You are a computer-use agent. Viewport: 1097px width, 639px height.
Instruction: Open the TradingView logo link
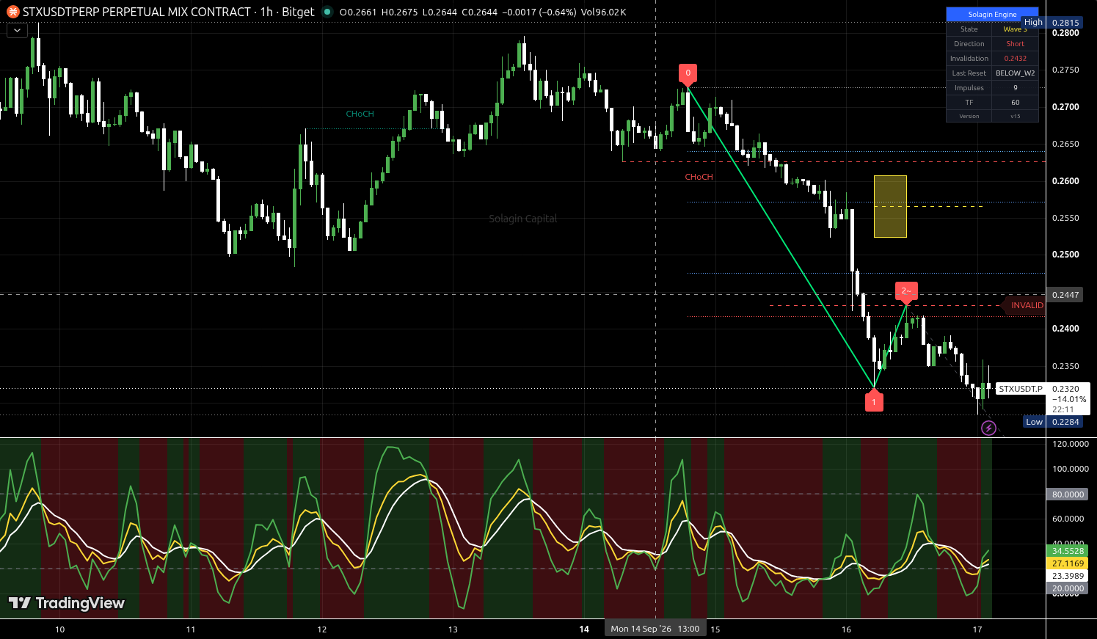67,603
